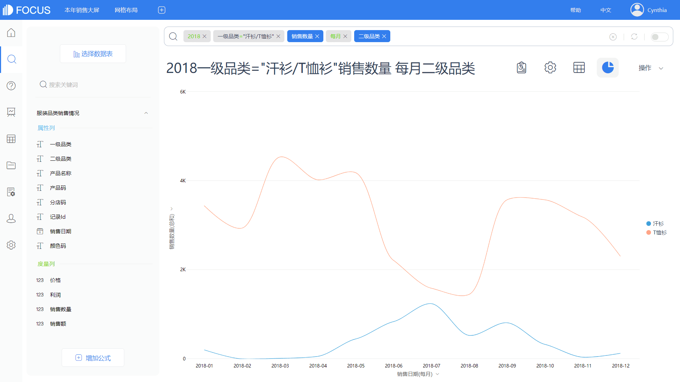The image size is (680, 382).
Task: Click the 选择数据表 button
Action: pyautogui.click(x=93, y=54)
